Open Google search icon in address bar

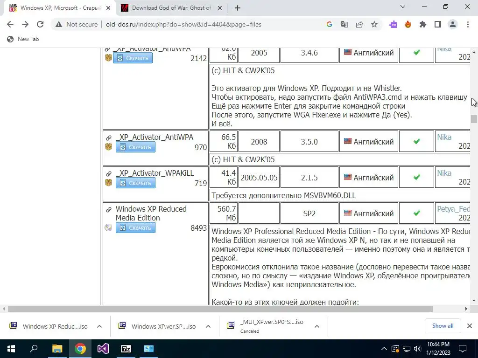point(329,24)
